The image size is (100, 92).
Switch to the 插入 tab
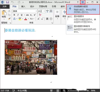coord(23,6)
